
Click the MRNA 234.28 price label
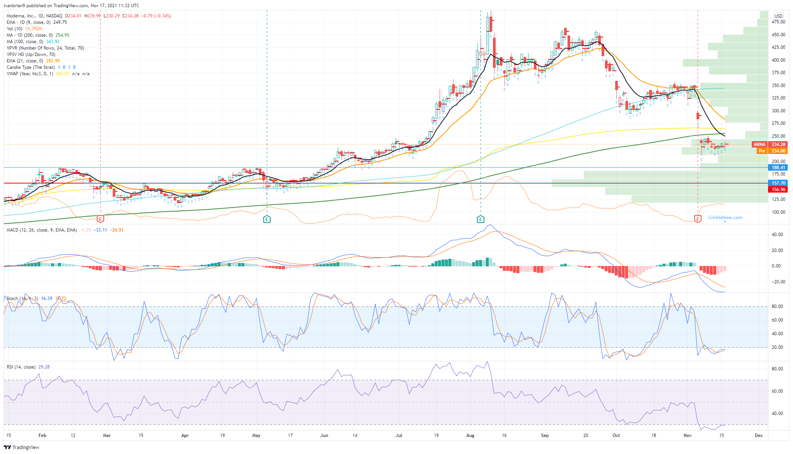pyautogui.click(x=770, y=145)
